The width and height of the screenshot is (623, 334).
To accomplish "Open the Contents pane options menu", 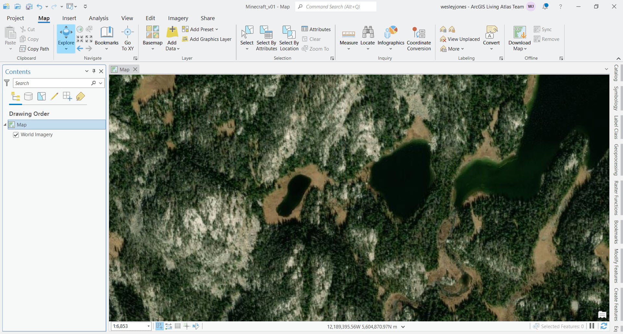I will 87,71.
